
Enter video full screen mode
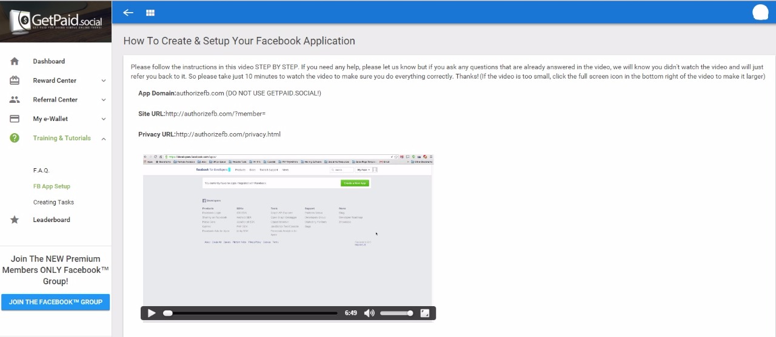point(425,313)
